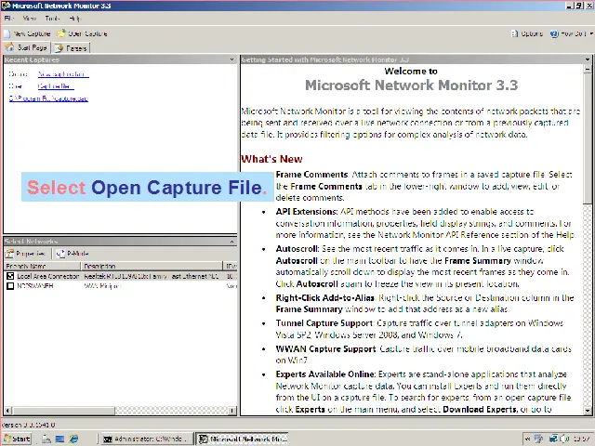Launch Internet Explorer from Quick Launch
Screen dimensions: 595x446
[73, 439]
